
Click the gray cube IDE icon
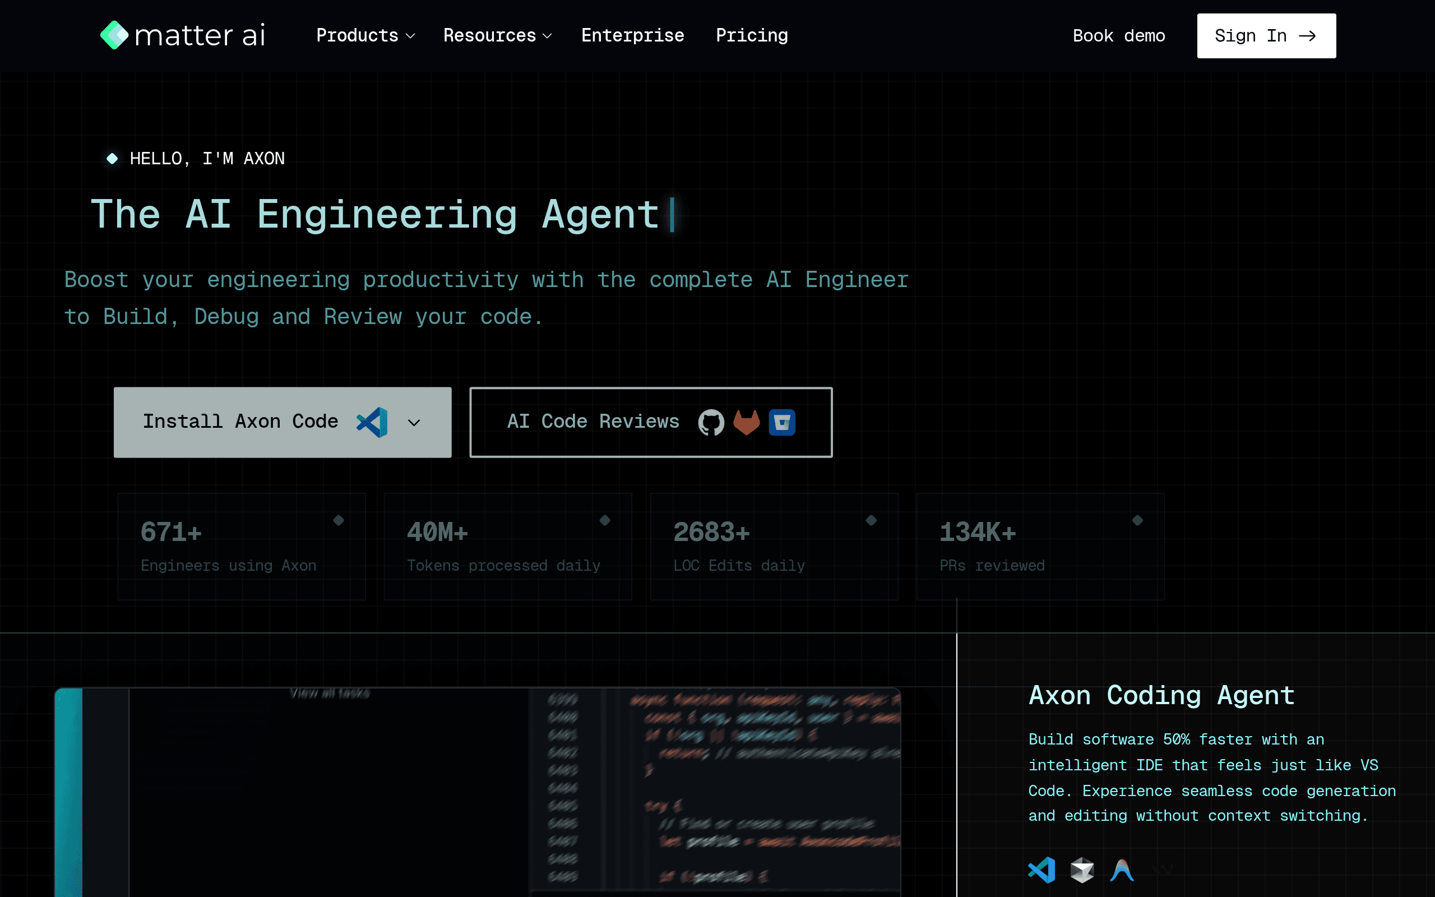1082,870
